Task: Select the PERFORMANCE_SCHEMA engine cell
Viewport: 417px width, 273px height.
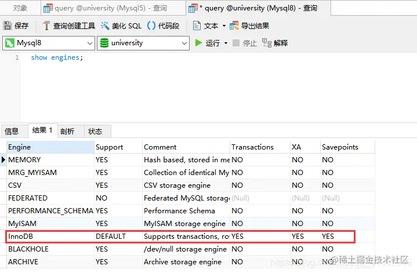Action: (50, 211)
